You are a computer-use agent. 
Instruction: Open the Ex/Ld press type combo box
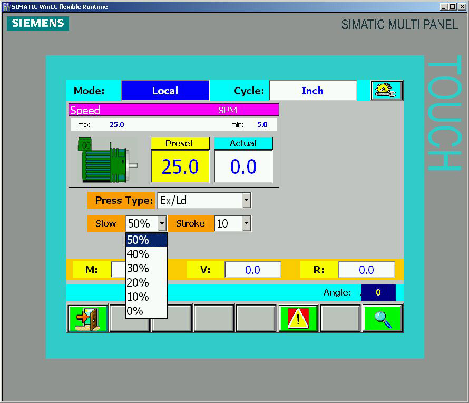pos(204,200)
